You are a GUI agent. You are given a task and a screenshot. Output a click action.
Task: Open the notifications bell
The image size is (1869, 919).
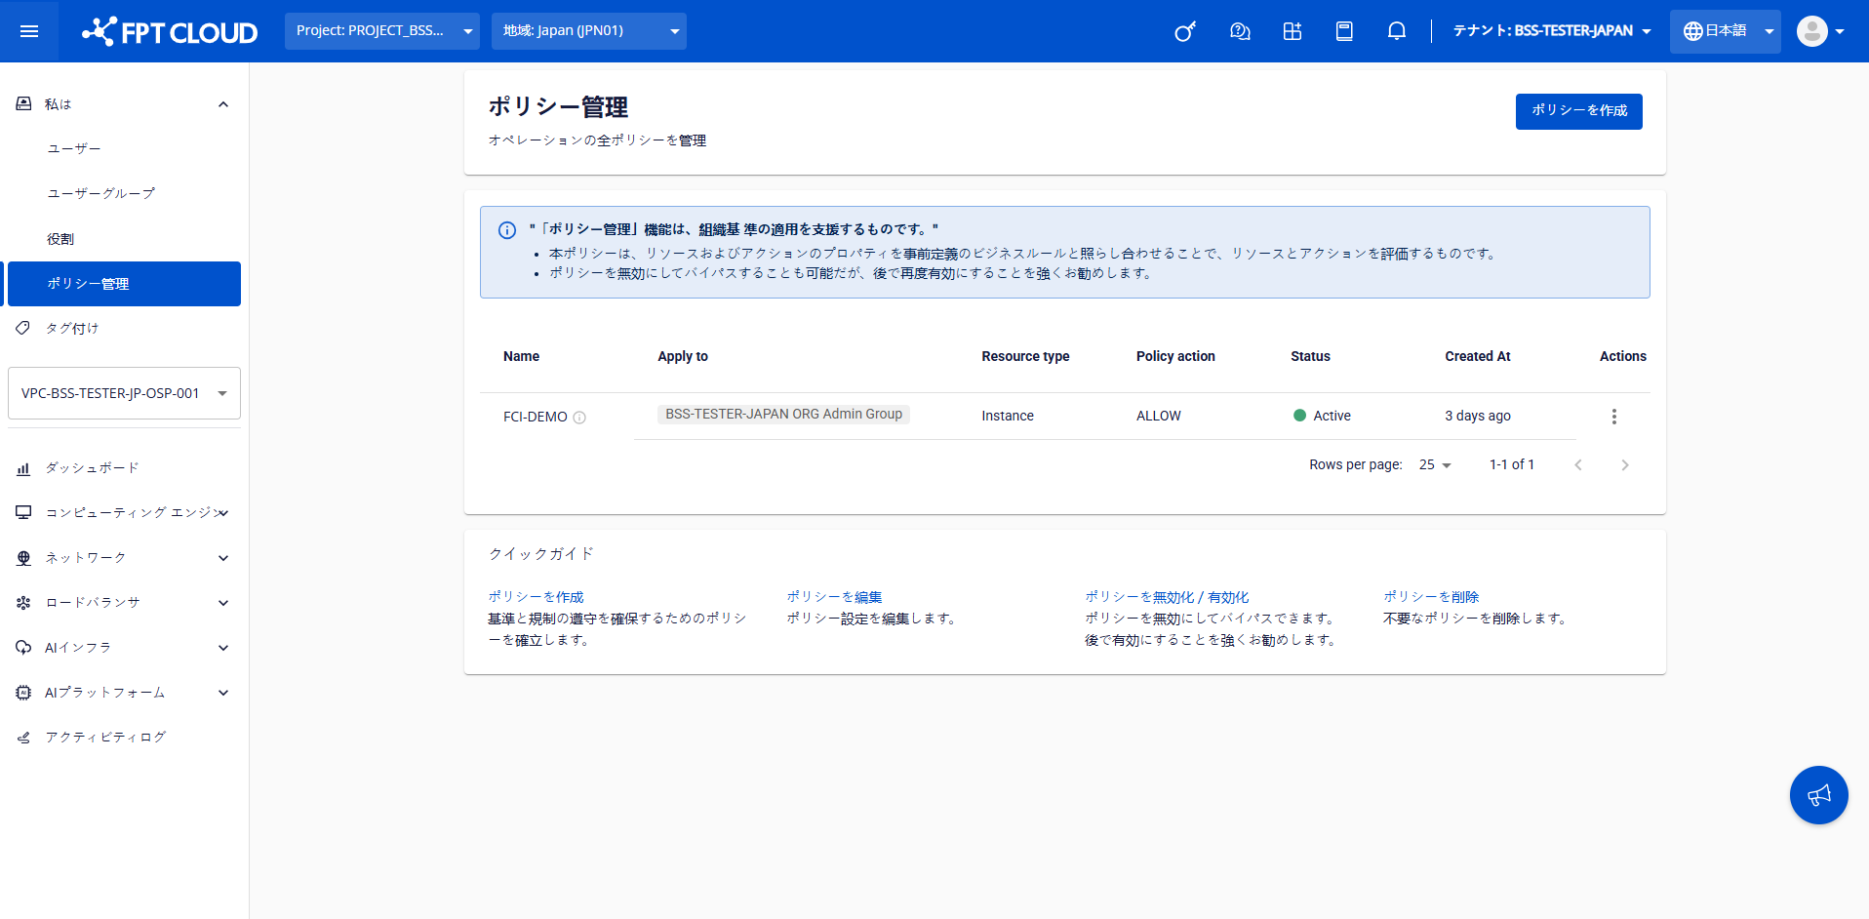tap(1397, 31)
